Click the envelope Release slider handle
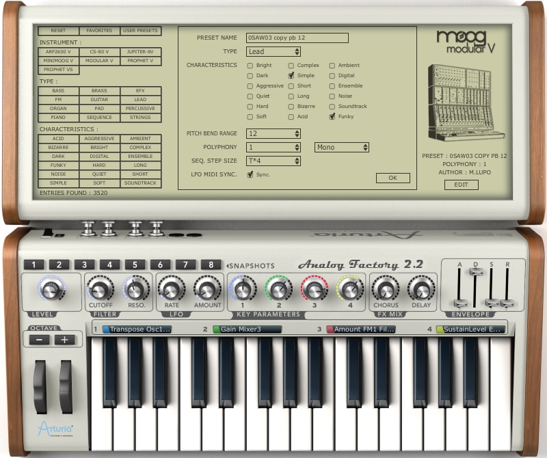Viewport: 547px width, 458px height. 507,303
